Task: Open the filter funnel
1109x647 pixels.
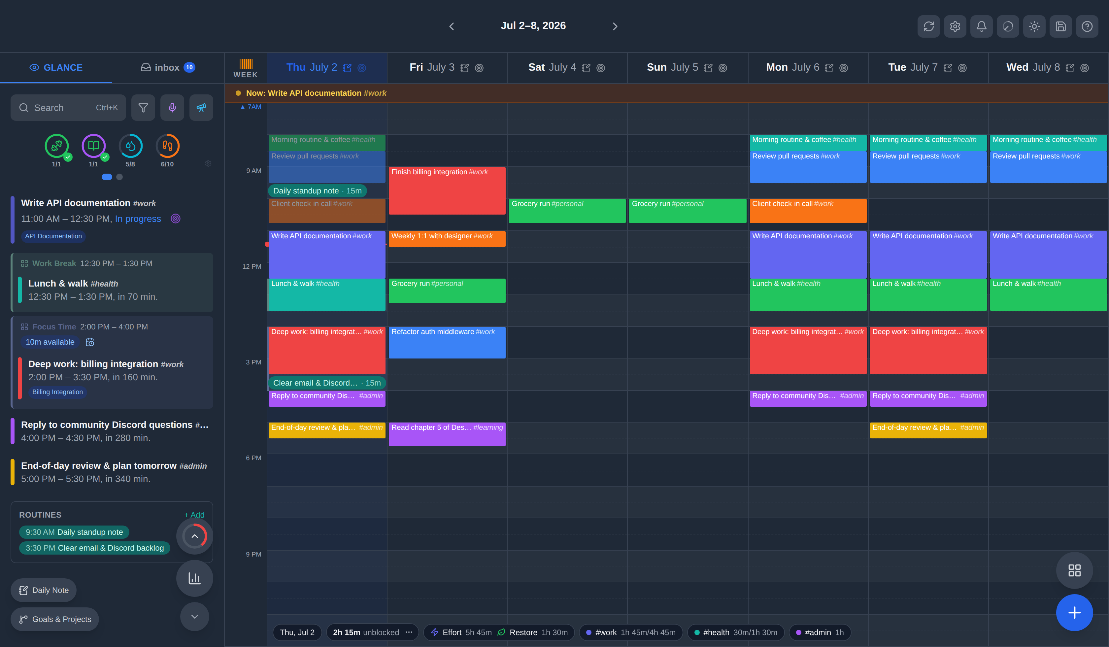Action: 143,108
